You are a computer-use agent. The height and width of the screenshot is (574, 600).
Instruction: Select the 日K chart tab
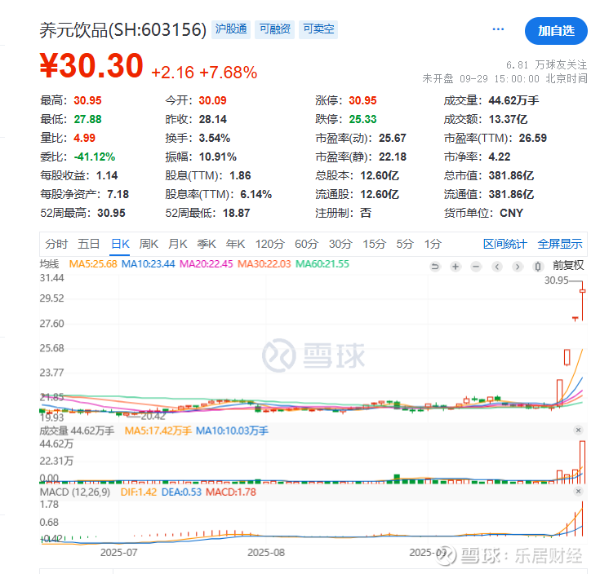point(120,244)
